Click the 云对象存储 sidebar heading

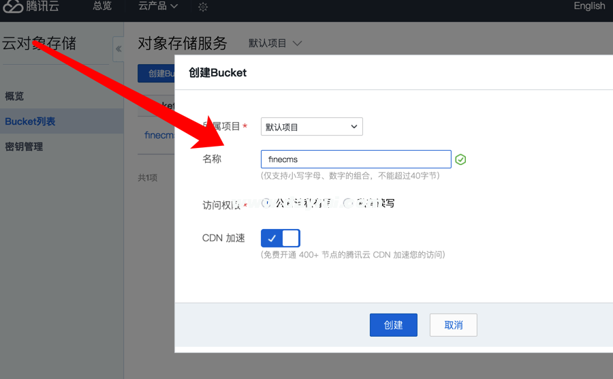[x=39, y=43]
